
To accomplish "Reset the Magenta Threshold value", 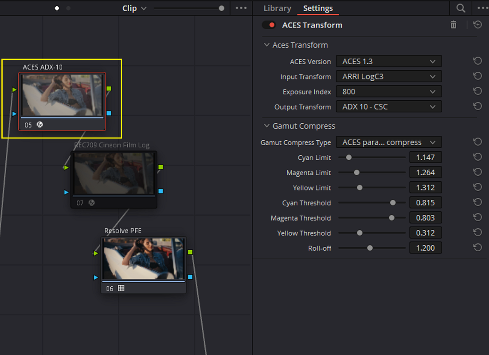I will [477, 217].
